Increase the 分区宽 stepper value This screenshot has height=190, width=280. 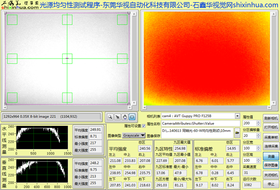click(258, 147)
